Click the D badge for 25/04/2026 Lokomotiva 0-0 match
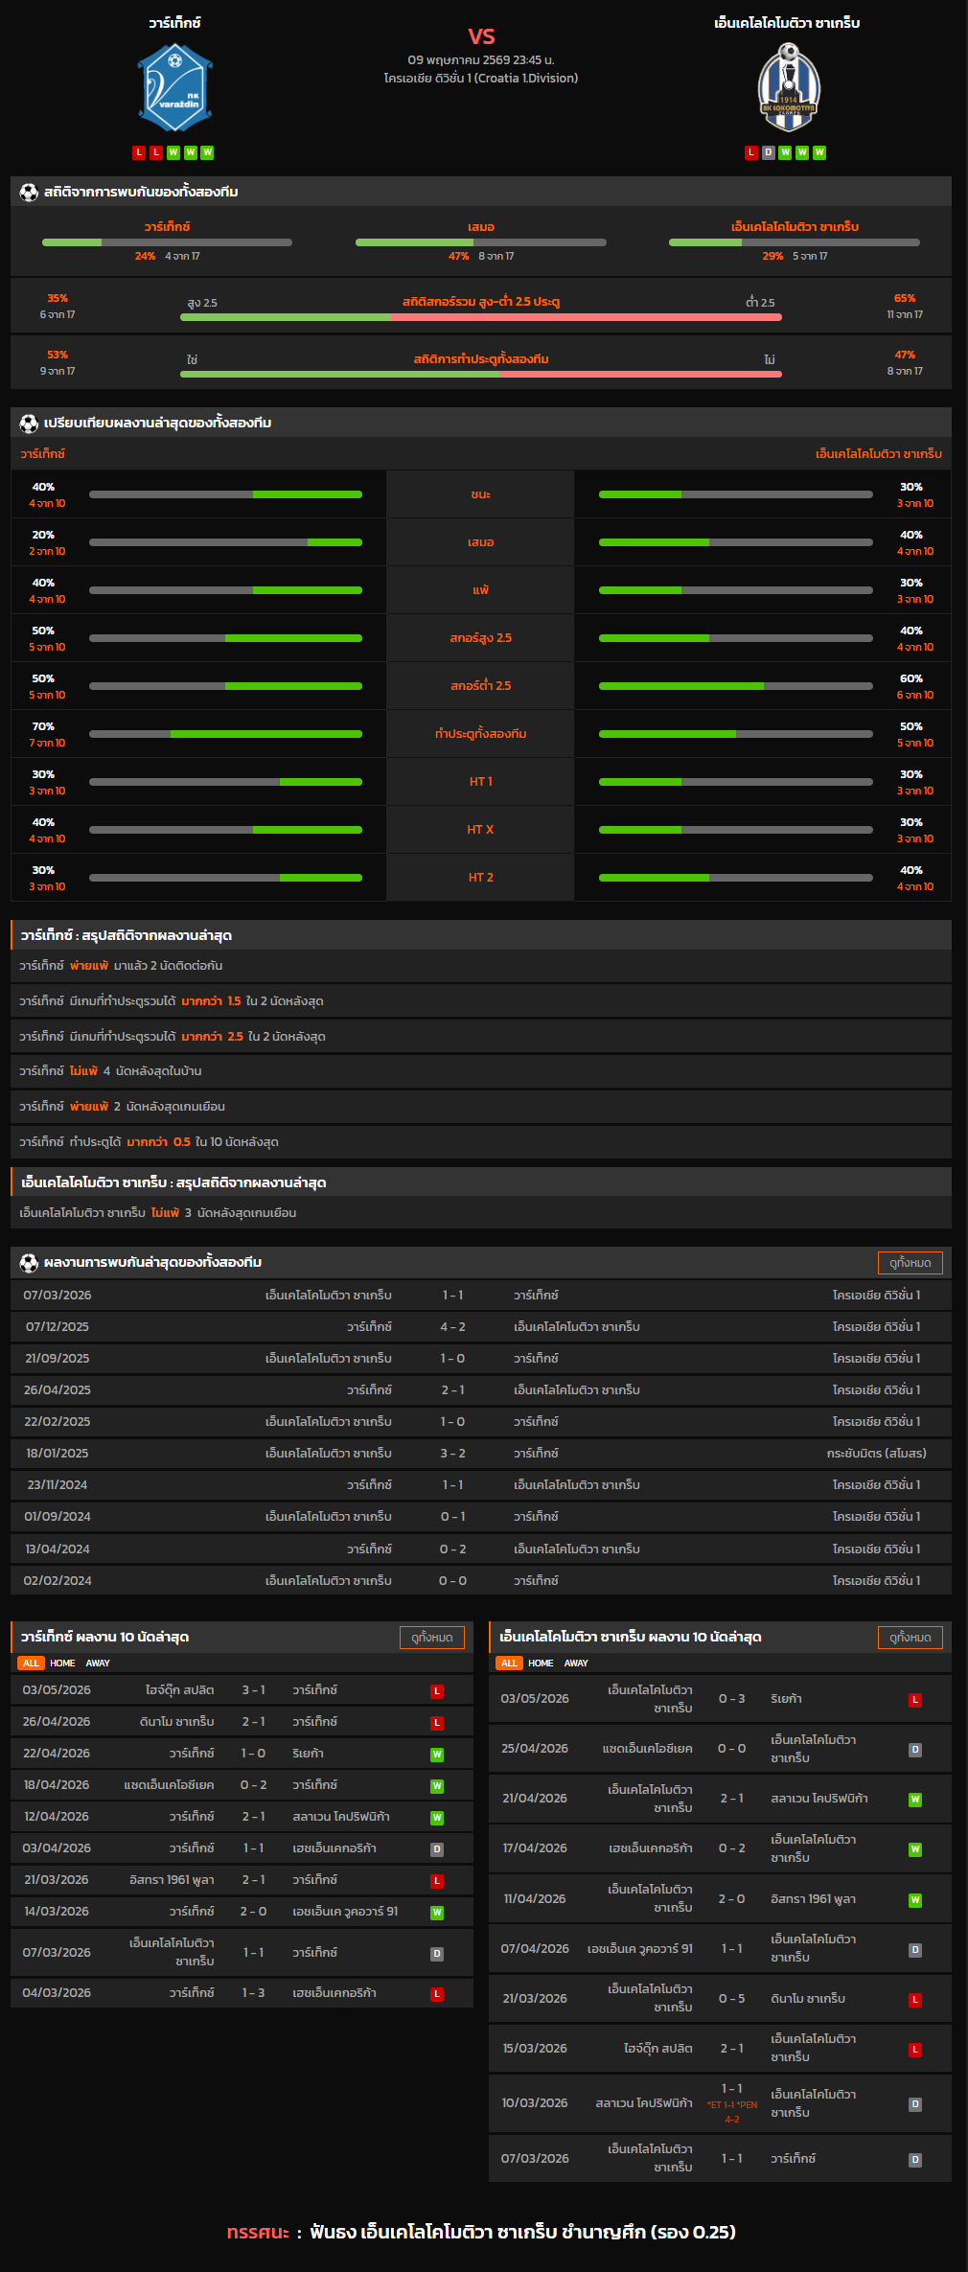The image size is (968, 2272). coord(915,1750)
